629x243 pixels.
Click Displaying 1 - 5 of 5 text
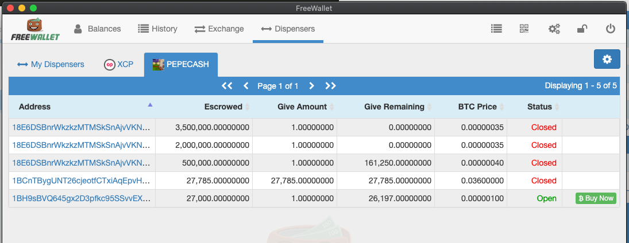[x=581, y=85]
